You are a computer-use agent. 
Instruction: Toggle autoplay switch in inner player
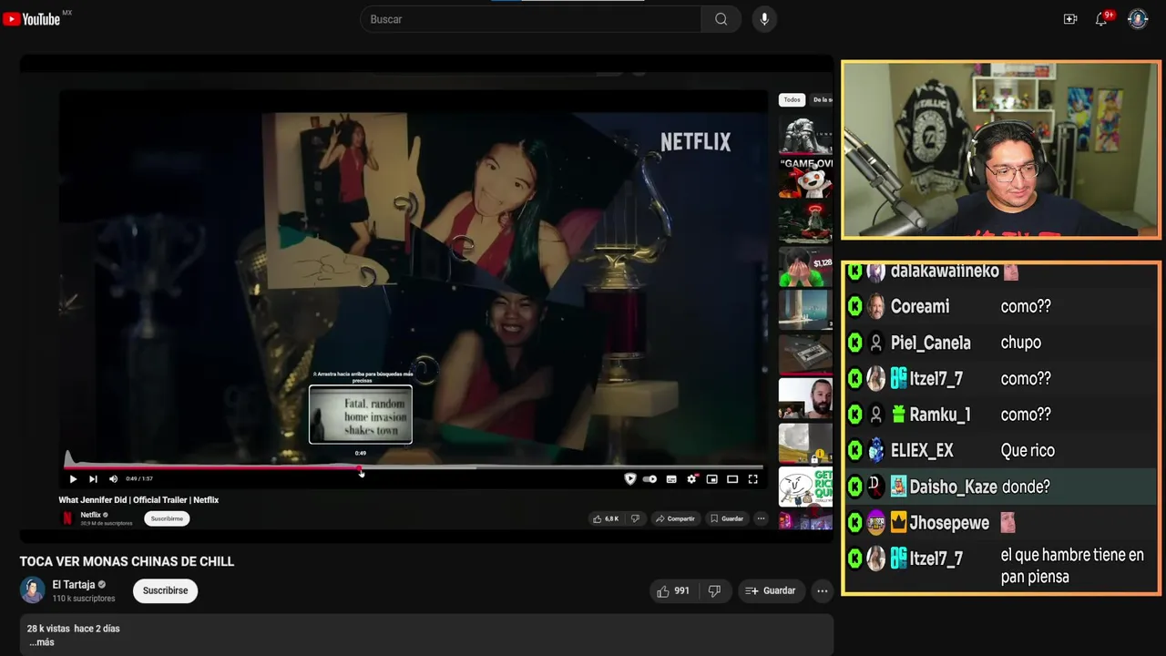(x=649, y=478)
